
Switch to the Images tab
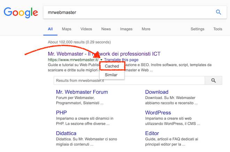coord(126,29)
